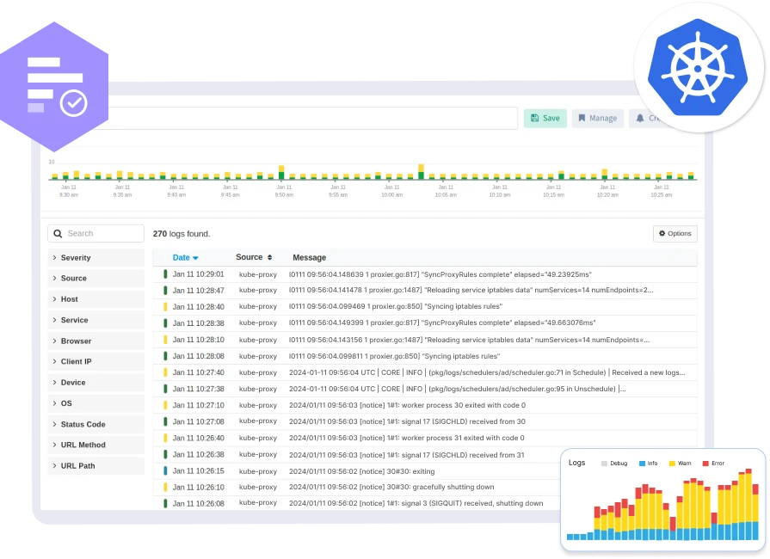Click the purple log checklist hexagon icon
This screenshot has height=559, width=770.
[54, 87]
